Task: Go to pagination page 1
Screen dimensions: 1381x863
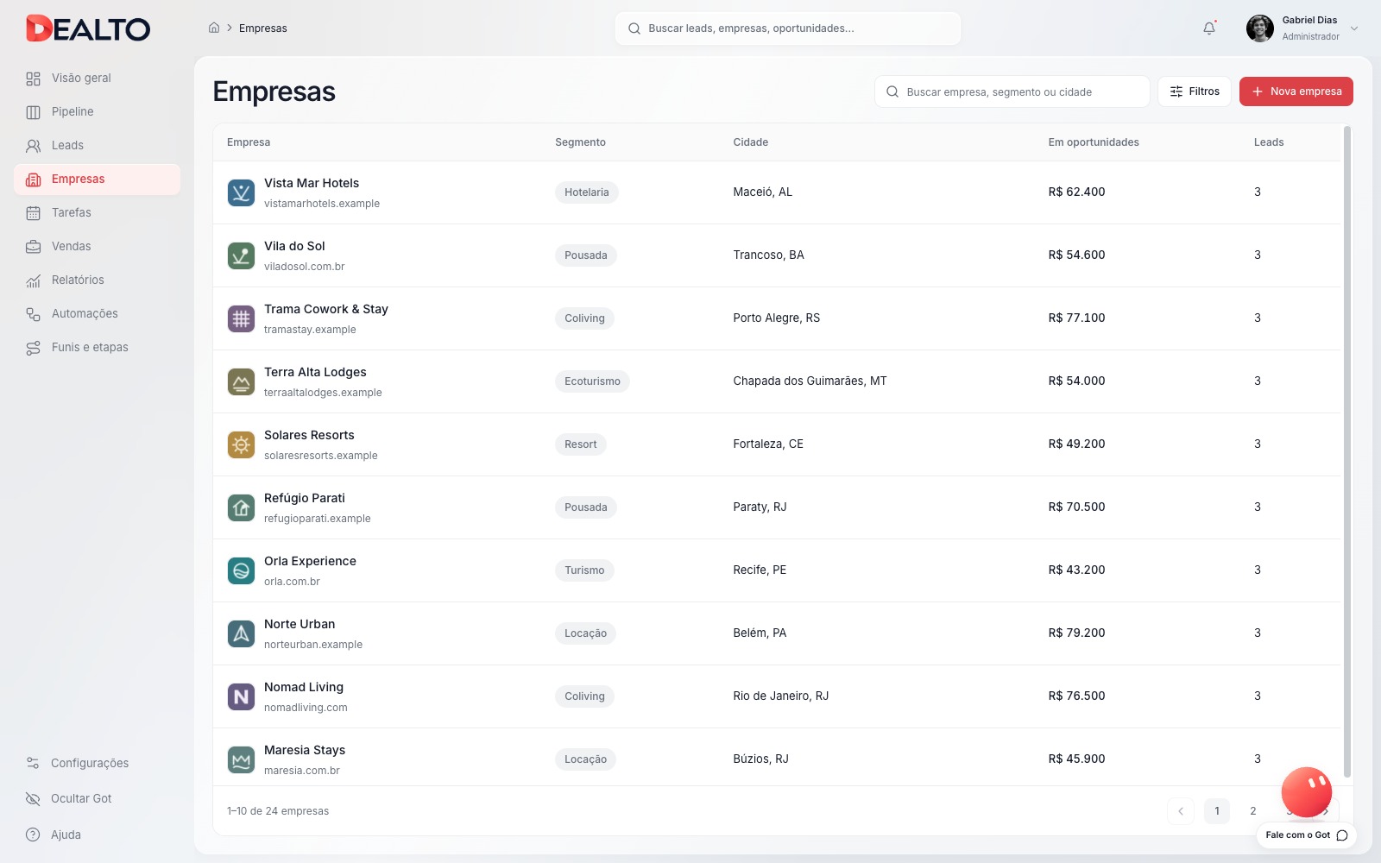Action: tap(1217, 811)
